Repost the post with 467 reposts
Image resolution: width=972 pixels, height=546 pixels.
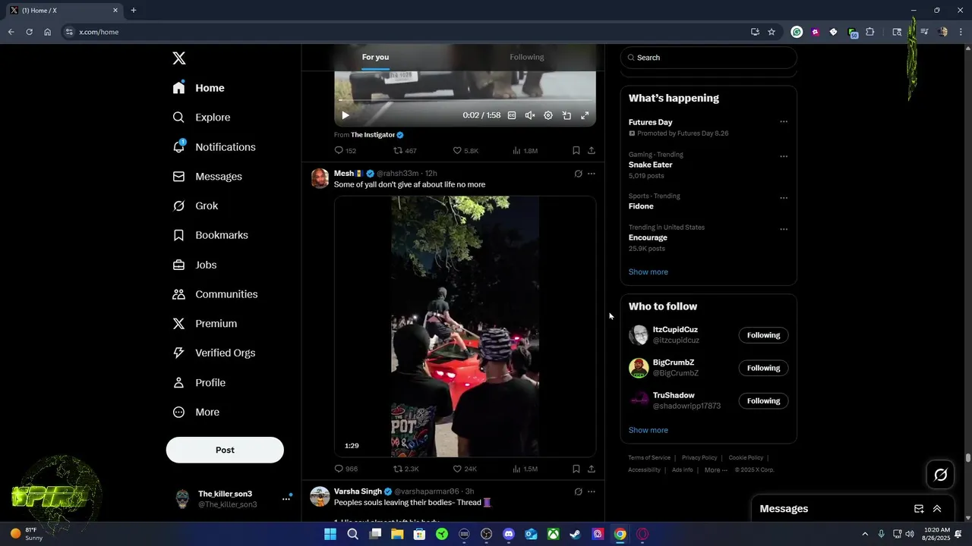point(405,151)
